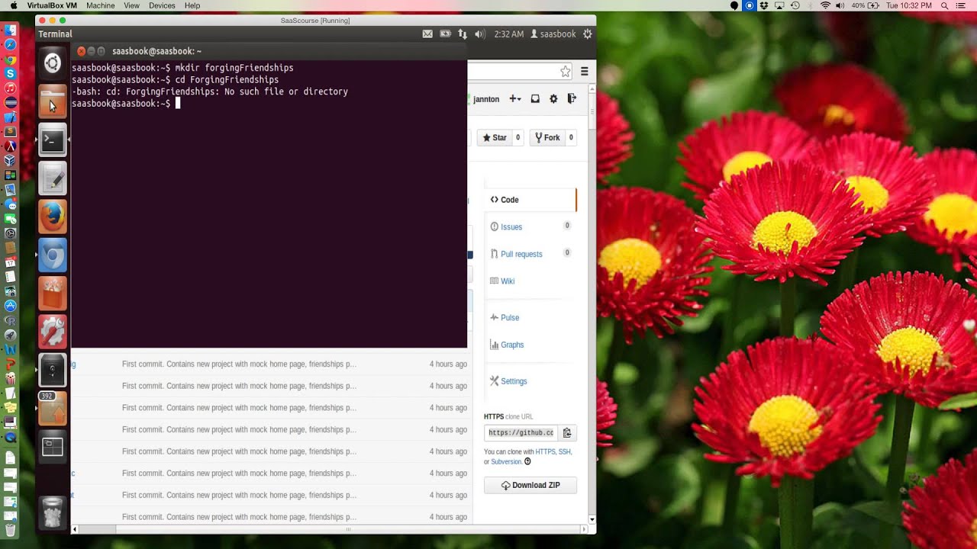
Task: Open the Trash in the Ubuntu launcher
Action: (53, 512)
